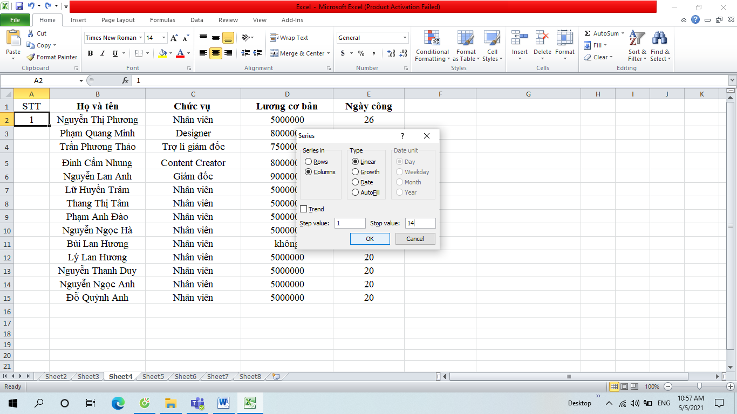Image resolution: width=737 pixels, height=414 pixels.
Task: Open Sort & Filter menu
Action: click(637, 46)
